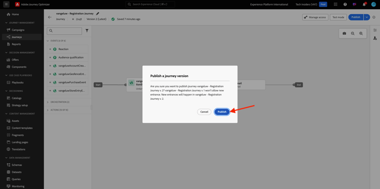This screenshot has width=380, height=189.
Task: Click the Version 2 (Latest) label
Action: tap(96, 19)
